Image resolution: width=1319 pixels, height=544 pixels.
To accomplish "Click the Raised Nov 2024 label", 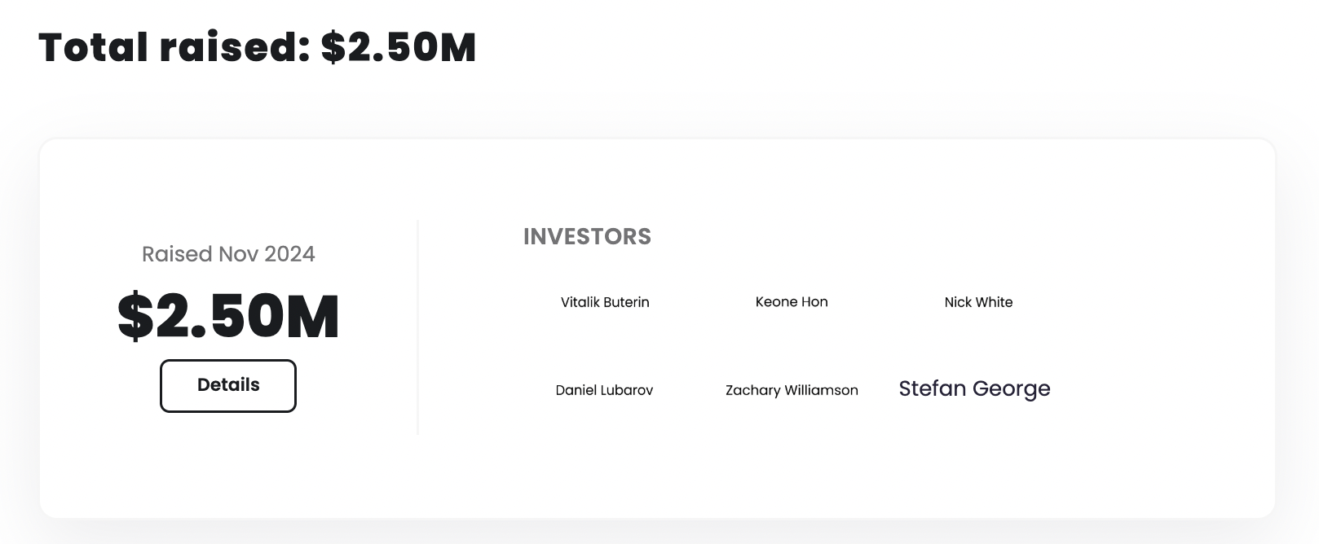I will point(228,254).
